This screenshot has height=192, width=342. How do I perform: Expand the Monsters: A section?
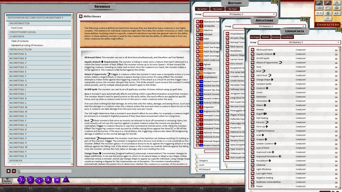point(18,54)
